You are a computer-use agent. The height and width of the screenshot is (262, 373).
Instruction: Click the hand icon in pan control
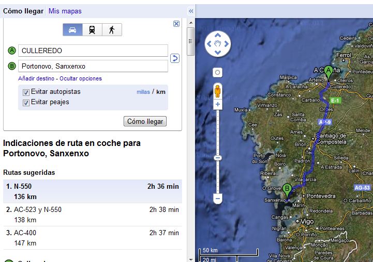tap(218, 44)
